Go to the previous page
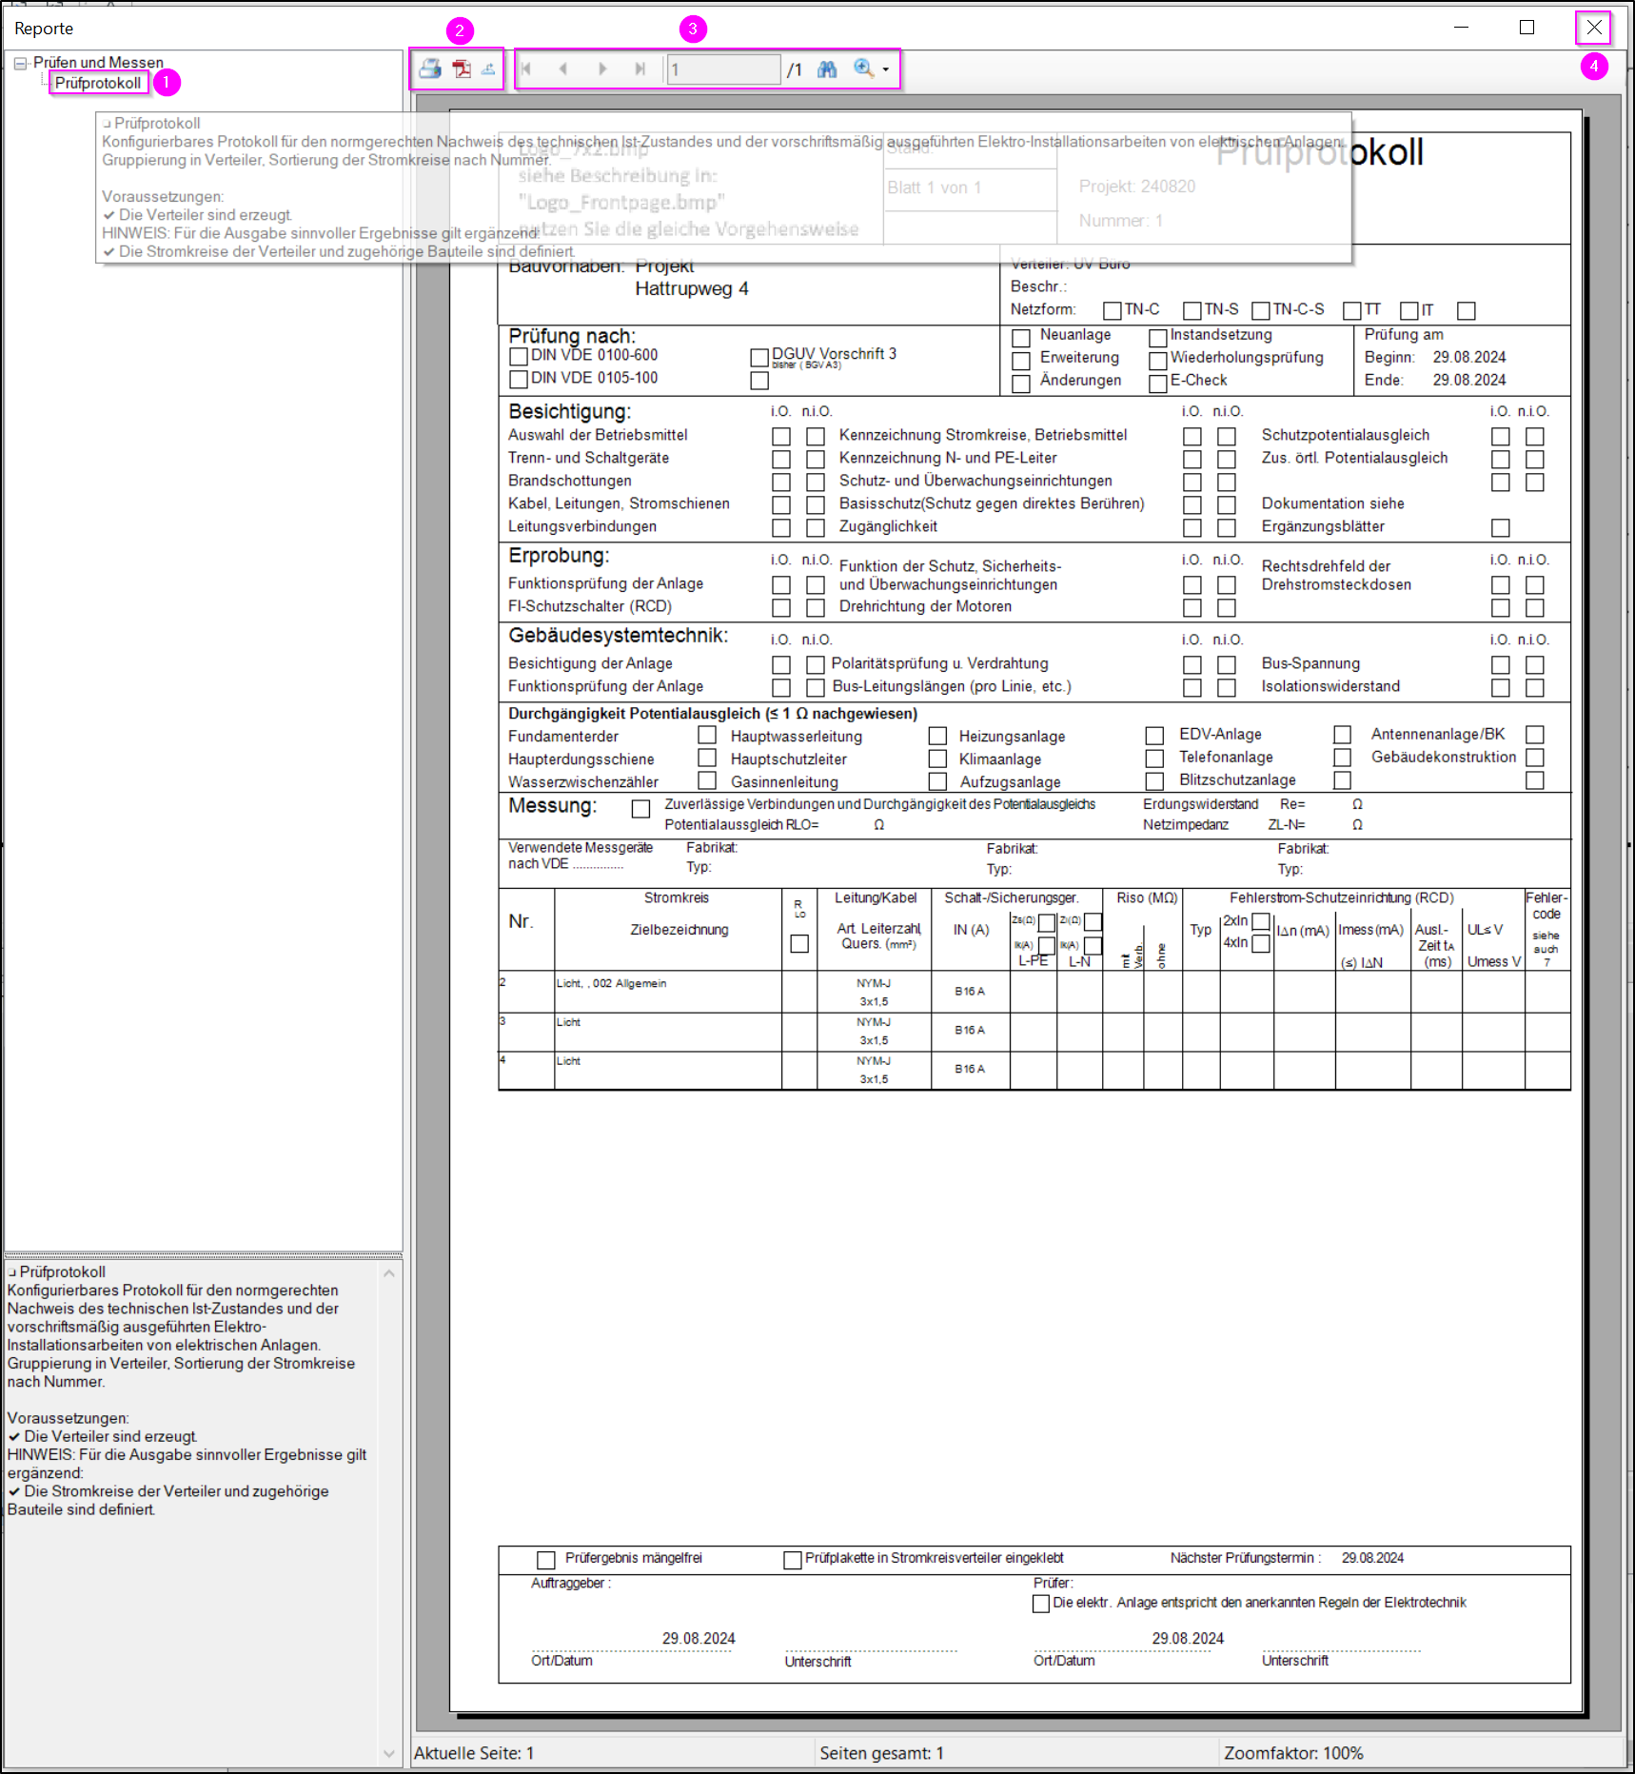 (x=563, y=69)
